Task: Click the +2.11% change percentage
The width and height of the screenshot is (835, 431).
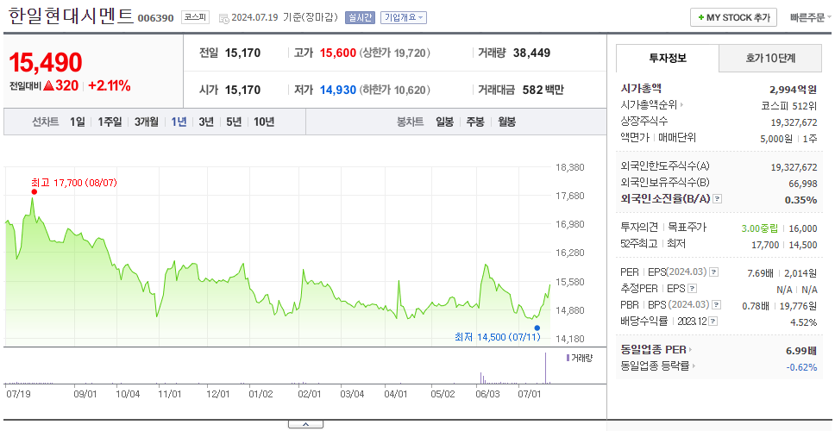Action: point(110,85)
